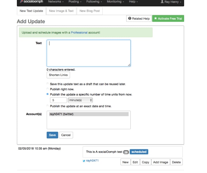Select rayh0471 (twitter) account in list
The width and height of the screenshot is (207, 173).
(89, 114)
